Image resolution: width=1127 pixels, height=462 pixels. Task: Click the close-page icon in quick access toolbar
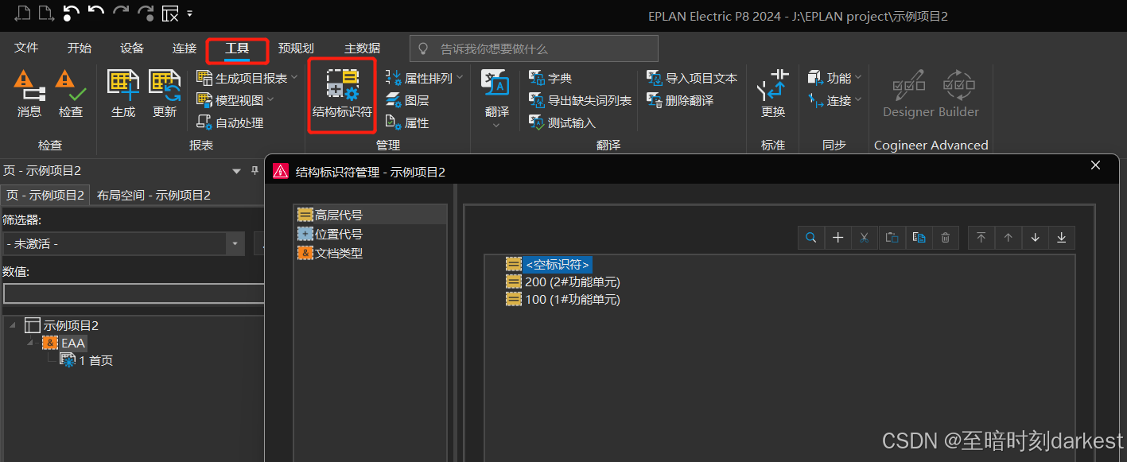pyautogui.click(x=169, y=13)
